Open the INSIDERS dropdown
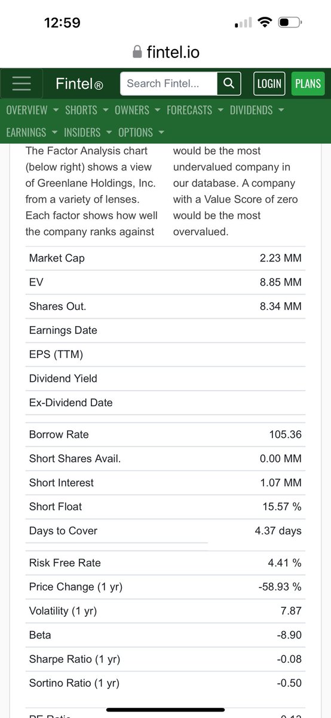 88,132
